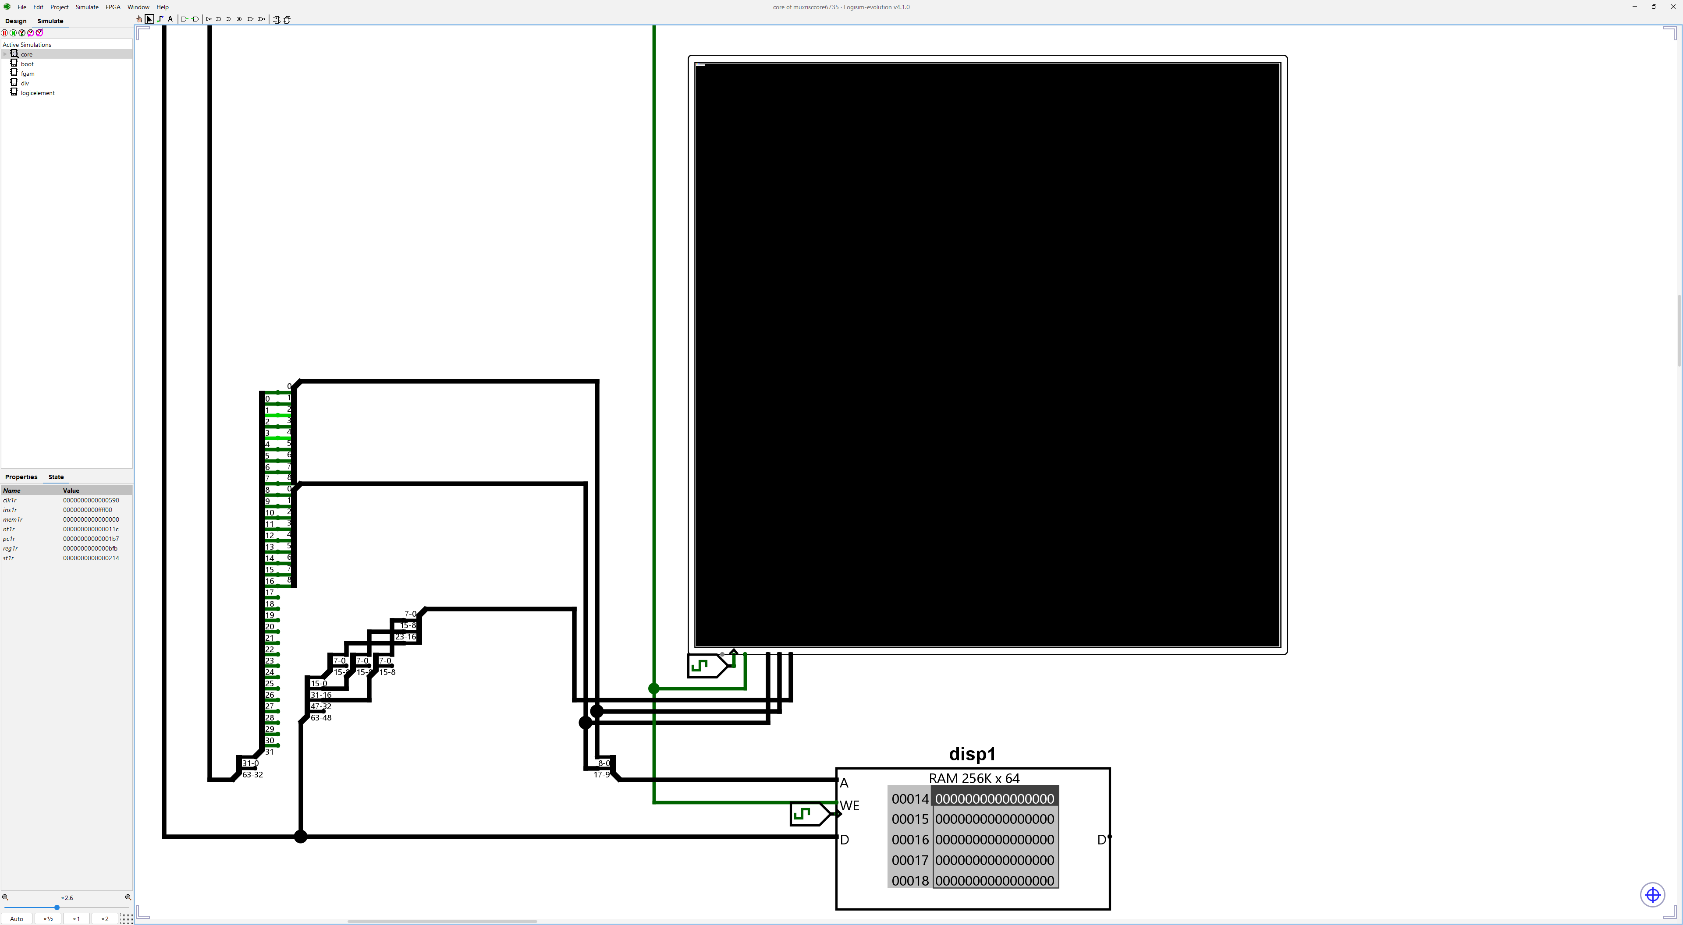Select logicelement in Active Simulations
The image size is (1683, 925).
38,93
